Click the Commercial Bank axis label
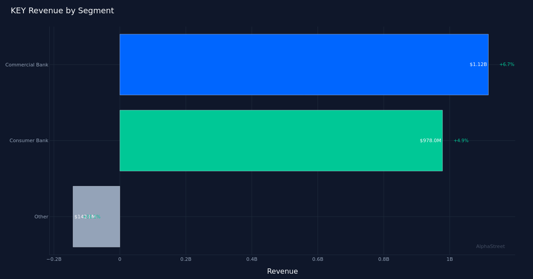The width and height of the screenshot is (533, 279). [27, 64]
